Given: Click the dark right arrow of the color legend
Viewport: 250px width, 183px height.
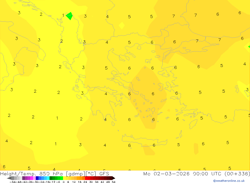Looking at the screenshot, I should click(114, 178).
